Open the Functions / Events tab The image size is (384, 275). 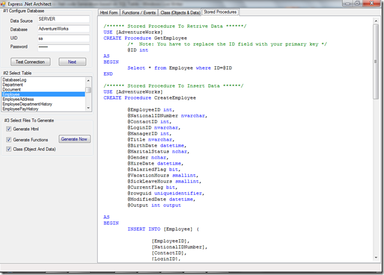pos(138,12)
